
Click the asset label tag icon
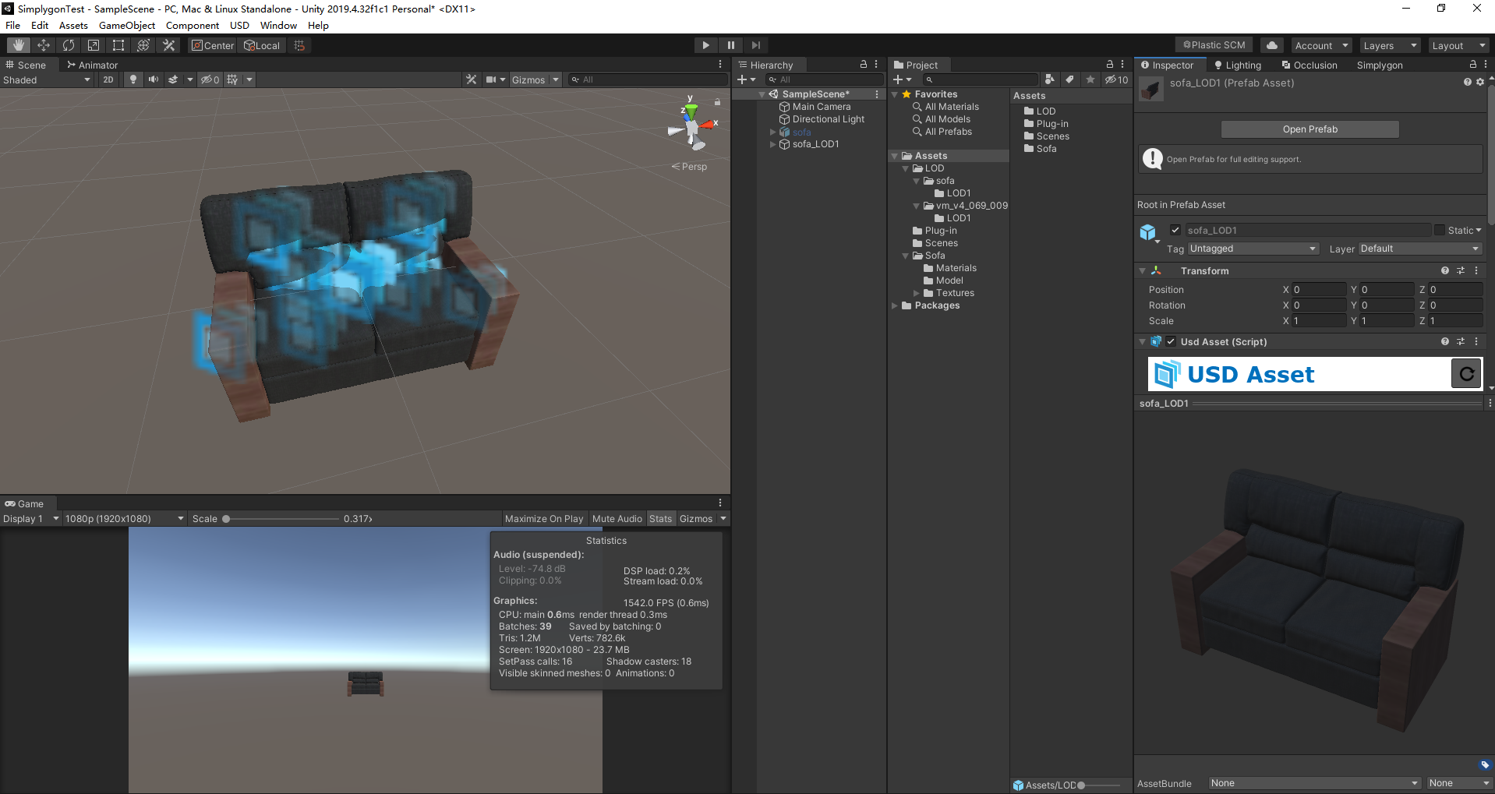click(1485, 765)
